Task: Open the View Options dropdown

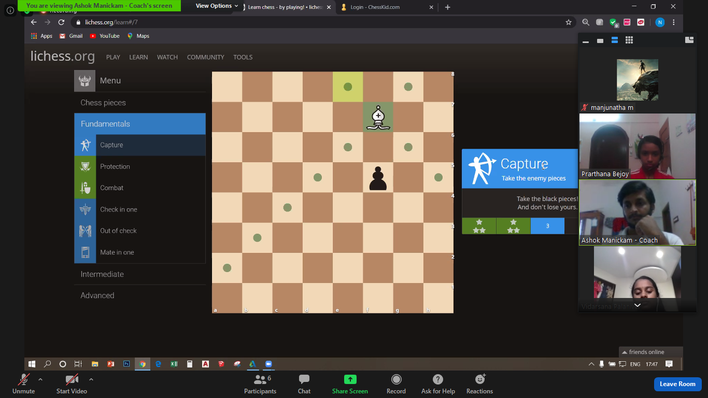Action: click(x=216, y=6)
